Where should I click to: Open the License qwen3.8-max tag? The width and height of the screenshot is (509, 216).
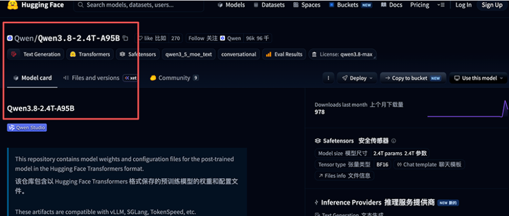coord(342,54)
